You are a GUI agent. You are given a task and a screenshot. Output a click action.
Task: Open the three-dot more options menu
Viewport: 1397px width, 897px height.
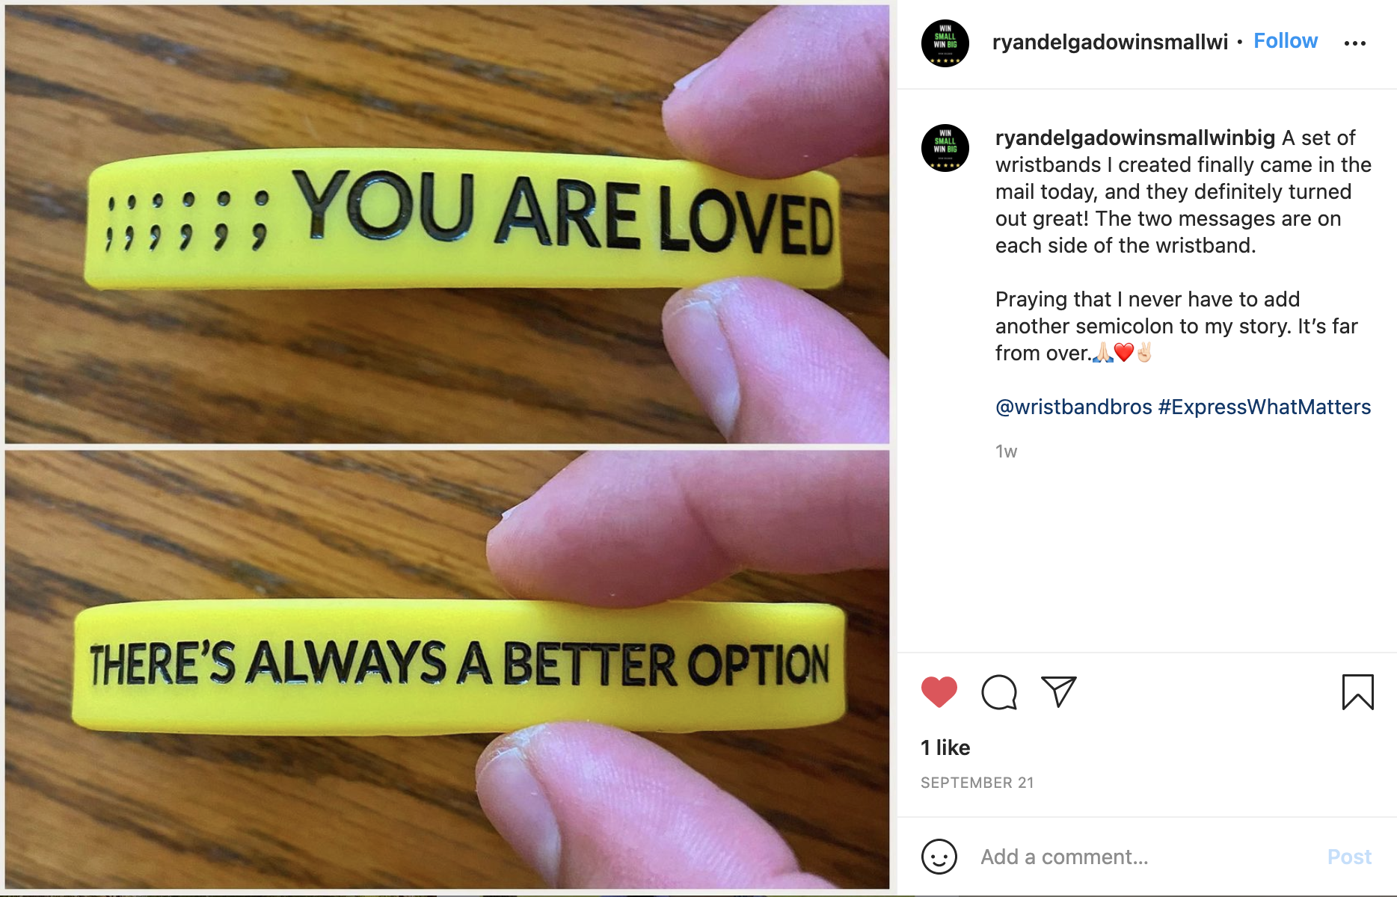coord(1354,43)
